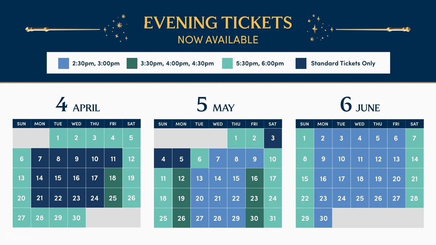Pick June 30 in the calendar

pyautogui.click(x=323, y=218)
